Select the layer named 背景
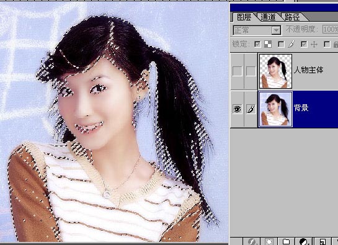Screen dimensions: 338x245 point(301,108)
